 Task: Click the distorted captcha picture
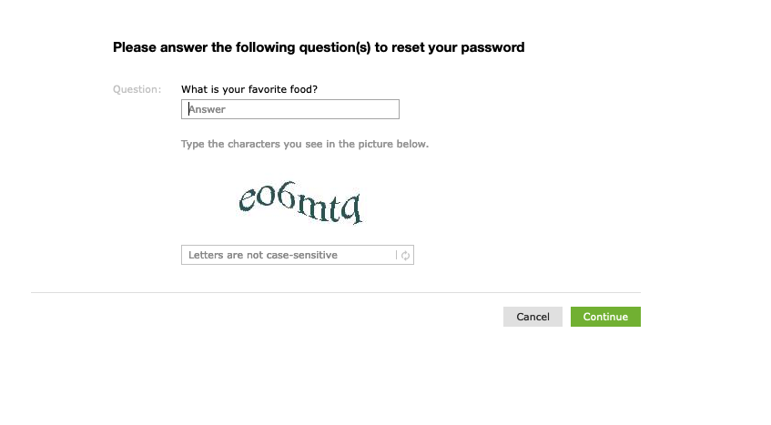[x=300, y=202]
